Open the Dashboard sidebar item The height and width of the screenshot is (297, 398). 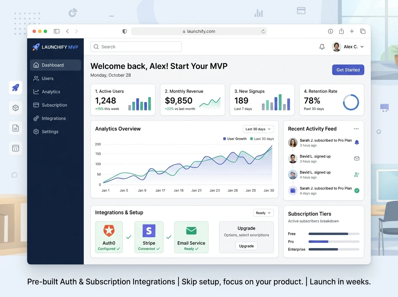[55, 65]
